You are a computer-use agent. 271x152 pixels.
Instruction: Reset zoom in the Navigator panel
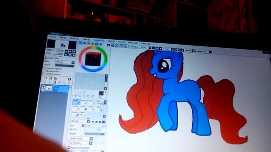(x=74, y=52)
